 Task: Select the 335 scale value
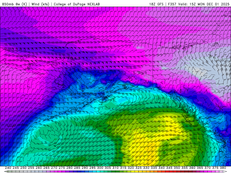pyautogui.click(x=154, y=168)
